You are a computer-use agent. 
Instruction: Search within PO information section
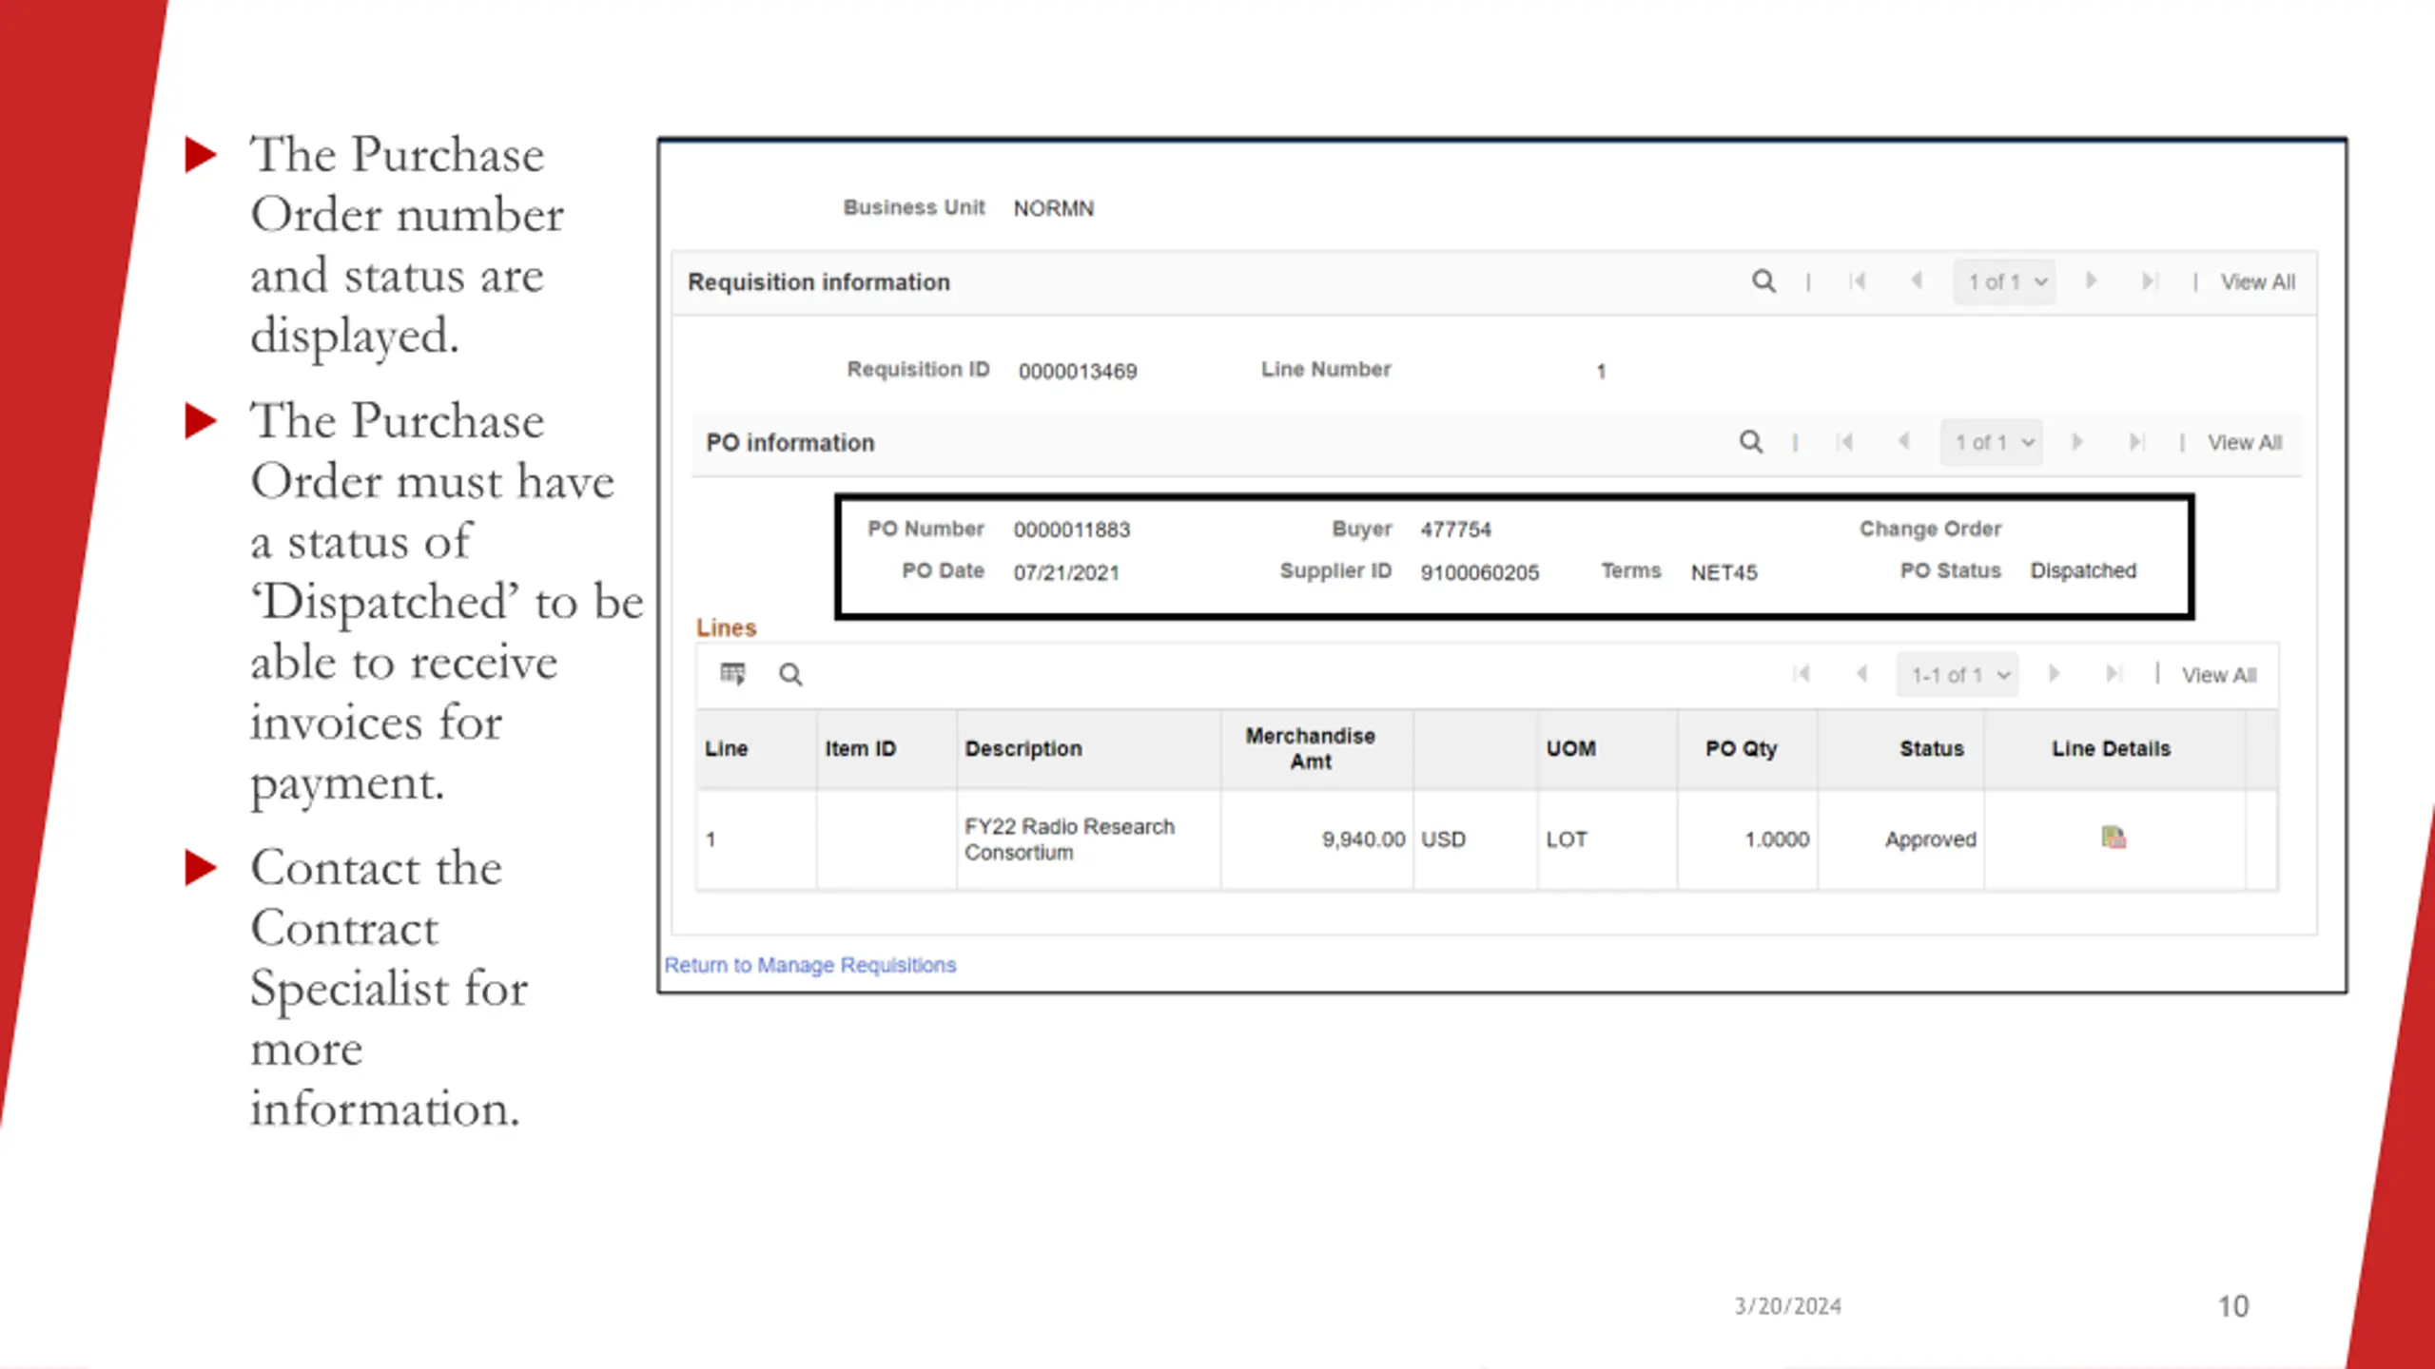1750,442
